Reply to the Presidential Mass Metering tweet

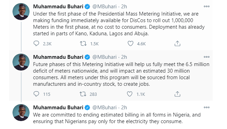coord(36,43)
